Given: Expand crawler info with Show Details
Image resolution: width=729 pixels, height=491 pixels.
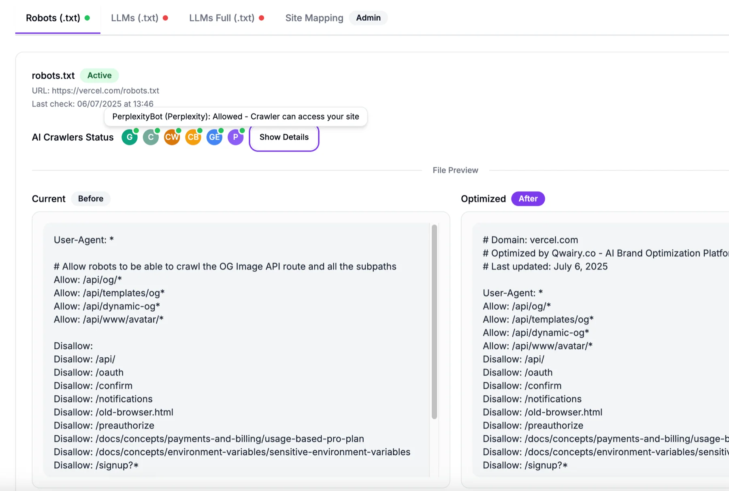Looking at the screenshot, I should 284,137.
